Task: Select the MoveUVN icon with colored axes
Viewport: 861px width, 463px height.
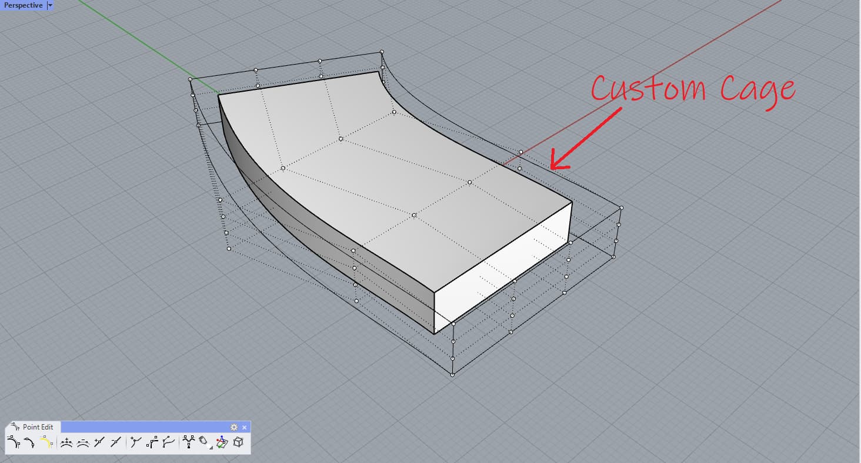Action: (222, 442)
